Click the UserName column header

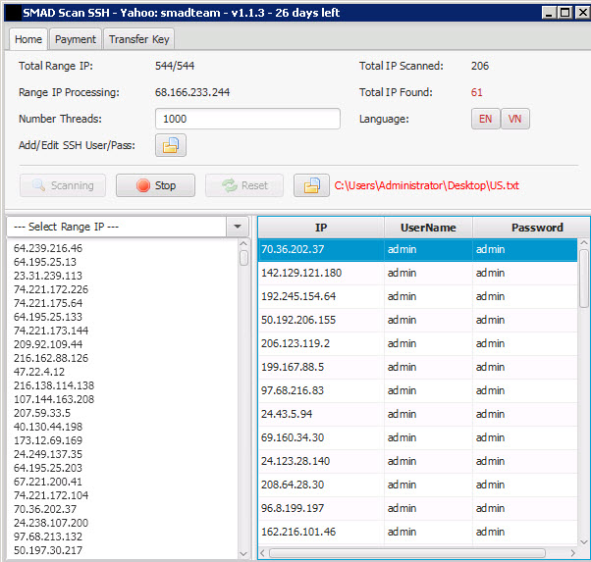click(428, 227)
